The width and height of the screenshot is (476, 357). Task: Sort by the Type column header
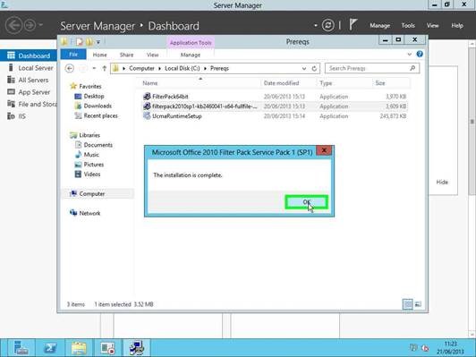pyautogui.click(x=326, y=83)
